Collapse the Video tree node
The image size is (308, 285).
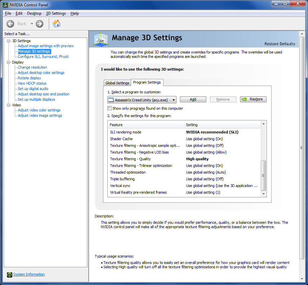tap(8, 105)
